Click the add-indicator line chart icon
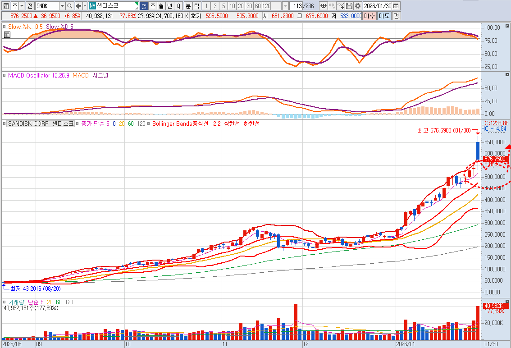 click(341, 6)
